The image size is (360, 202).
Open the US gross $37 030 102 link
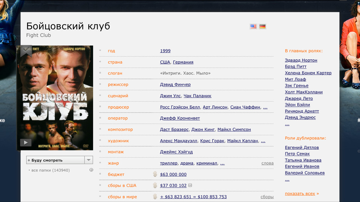coord(173,185)
